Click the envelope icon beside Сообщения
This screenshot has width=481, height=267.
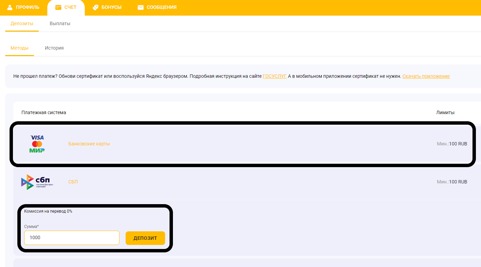tap(141, 7)
